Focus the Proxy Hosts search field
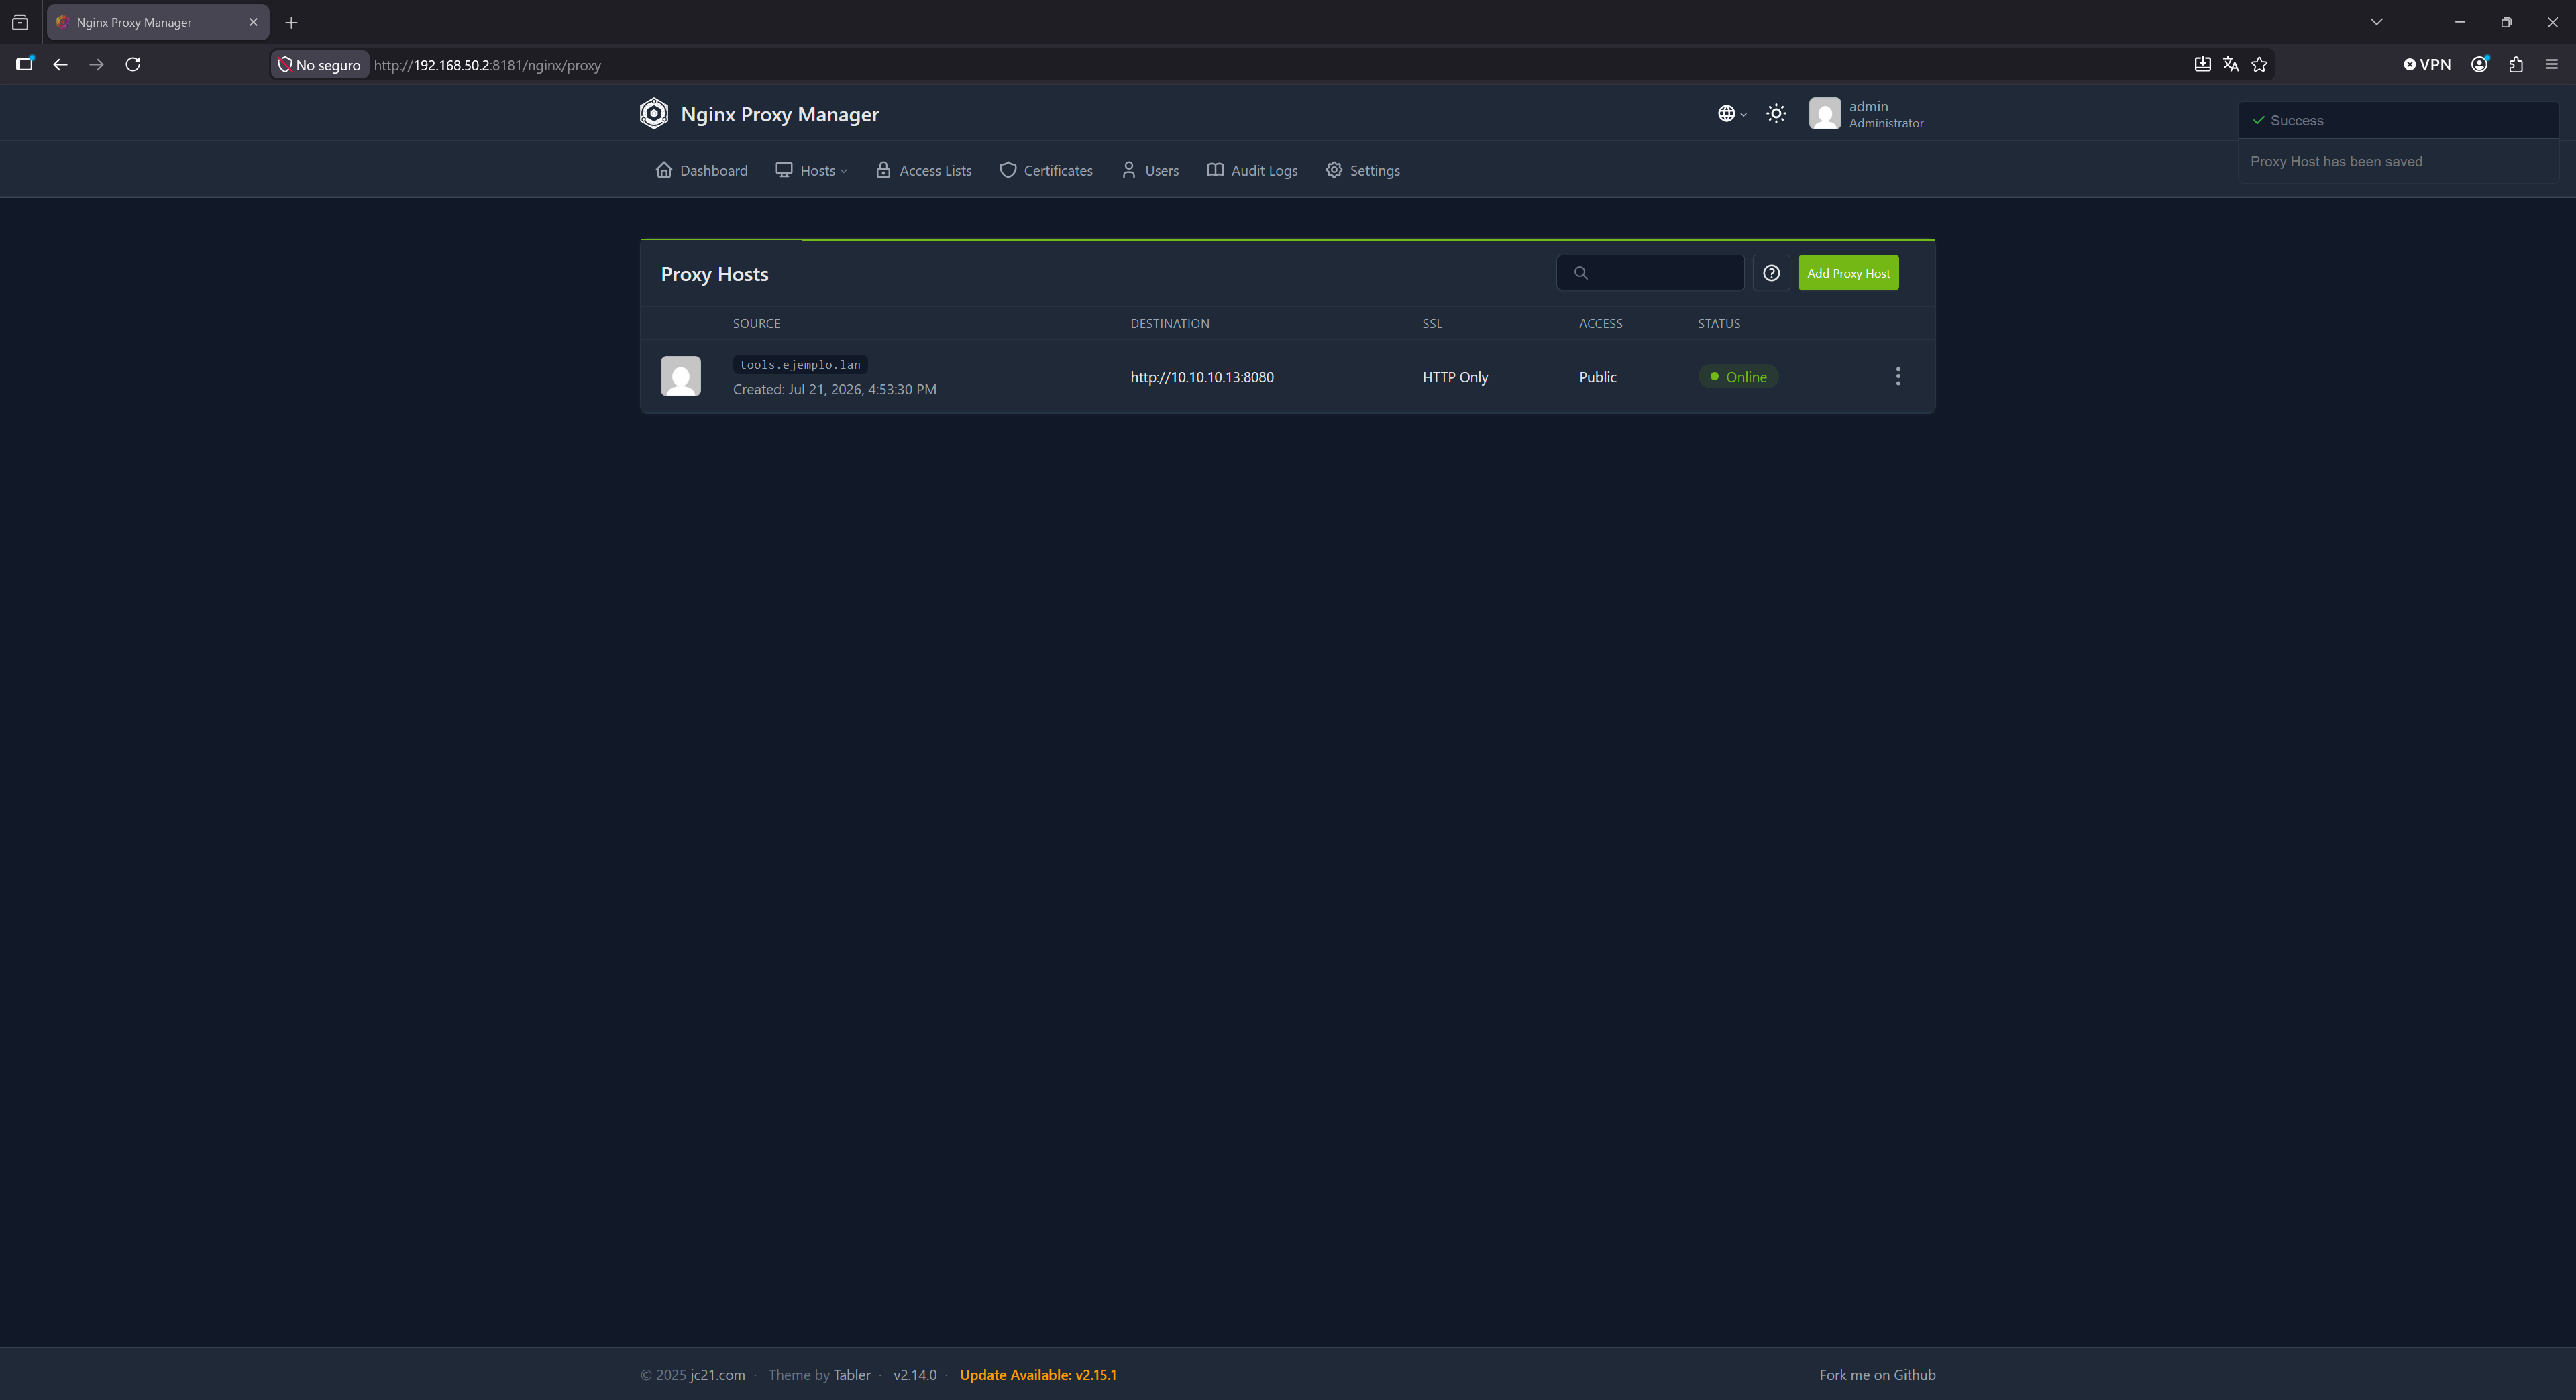 [x=1651, y=273]
